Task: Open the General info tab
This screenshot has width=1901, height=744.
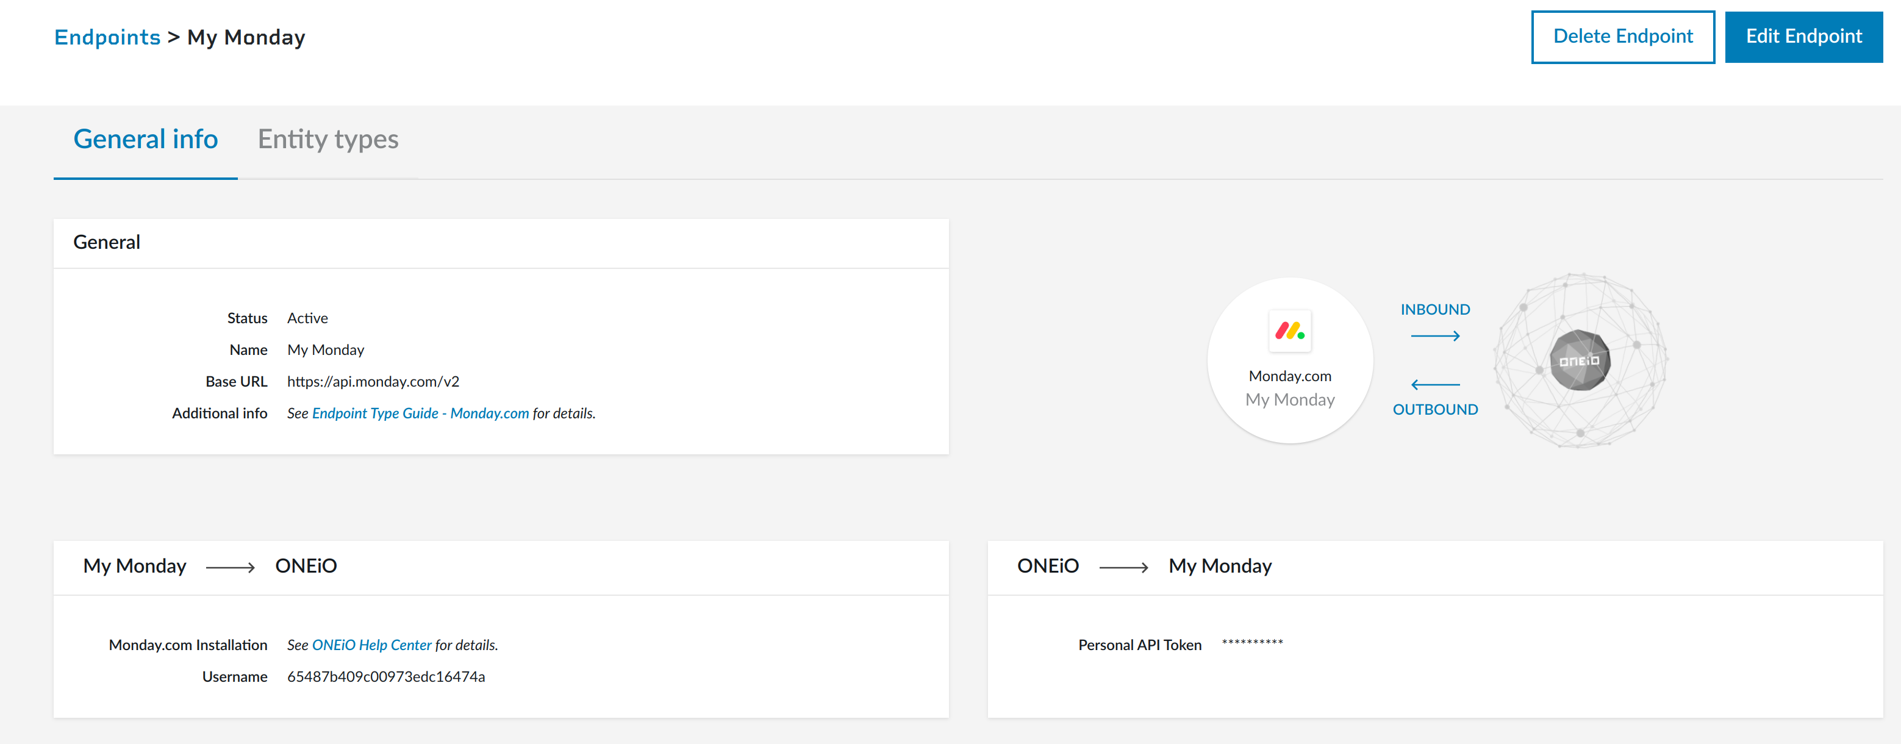Action: pyautogui.click(x=145, y=139)
